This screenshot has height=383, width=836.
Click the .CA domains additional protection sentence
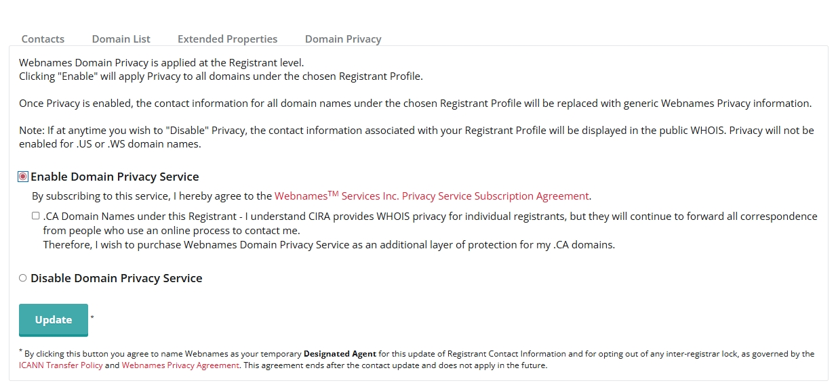coord(329,245)
